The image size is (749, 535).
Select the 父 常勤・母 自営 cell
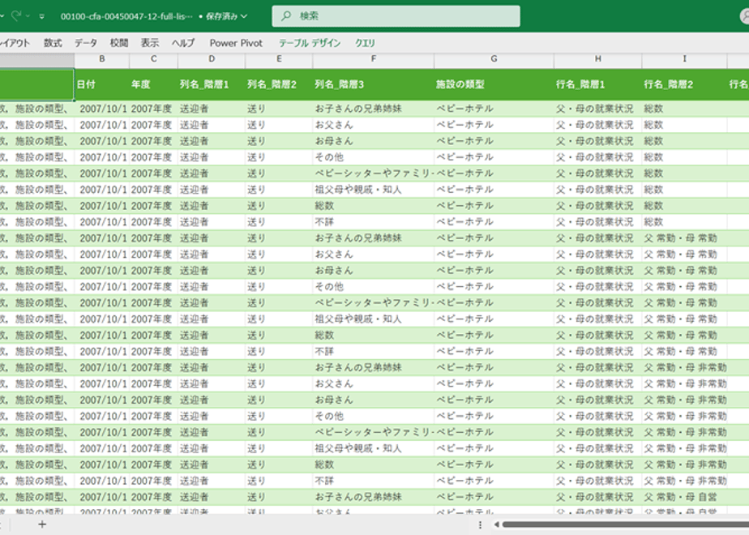pyautogui.click(x=684, y=497)
